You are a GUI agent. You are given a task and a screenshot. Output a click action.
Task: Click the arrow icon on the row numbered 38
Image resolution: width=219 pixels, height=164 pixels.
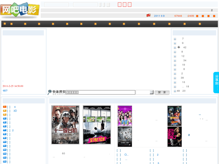175,78
